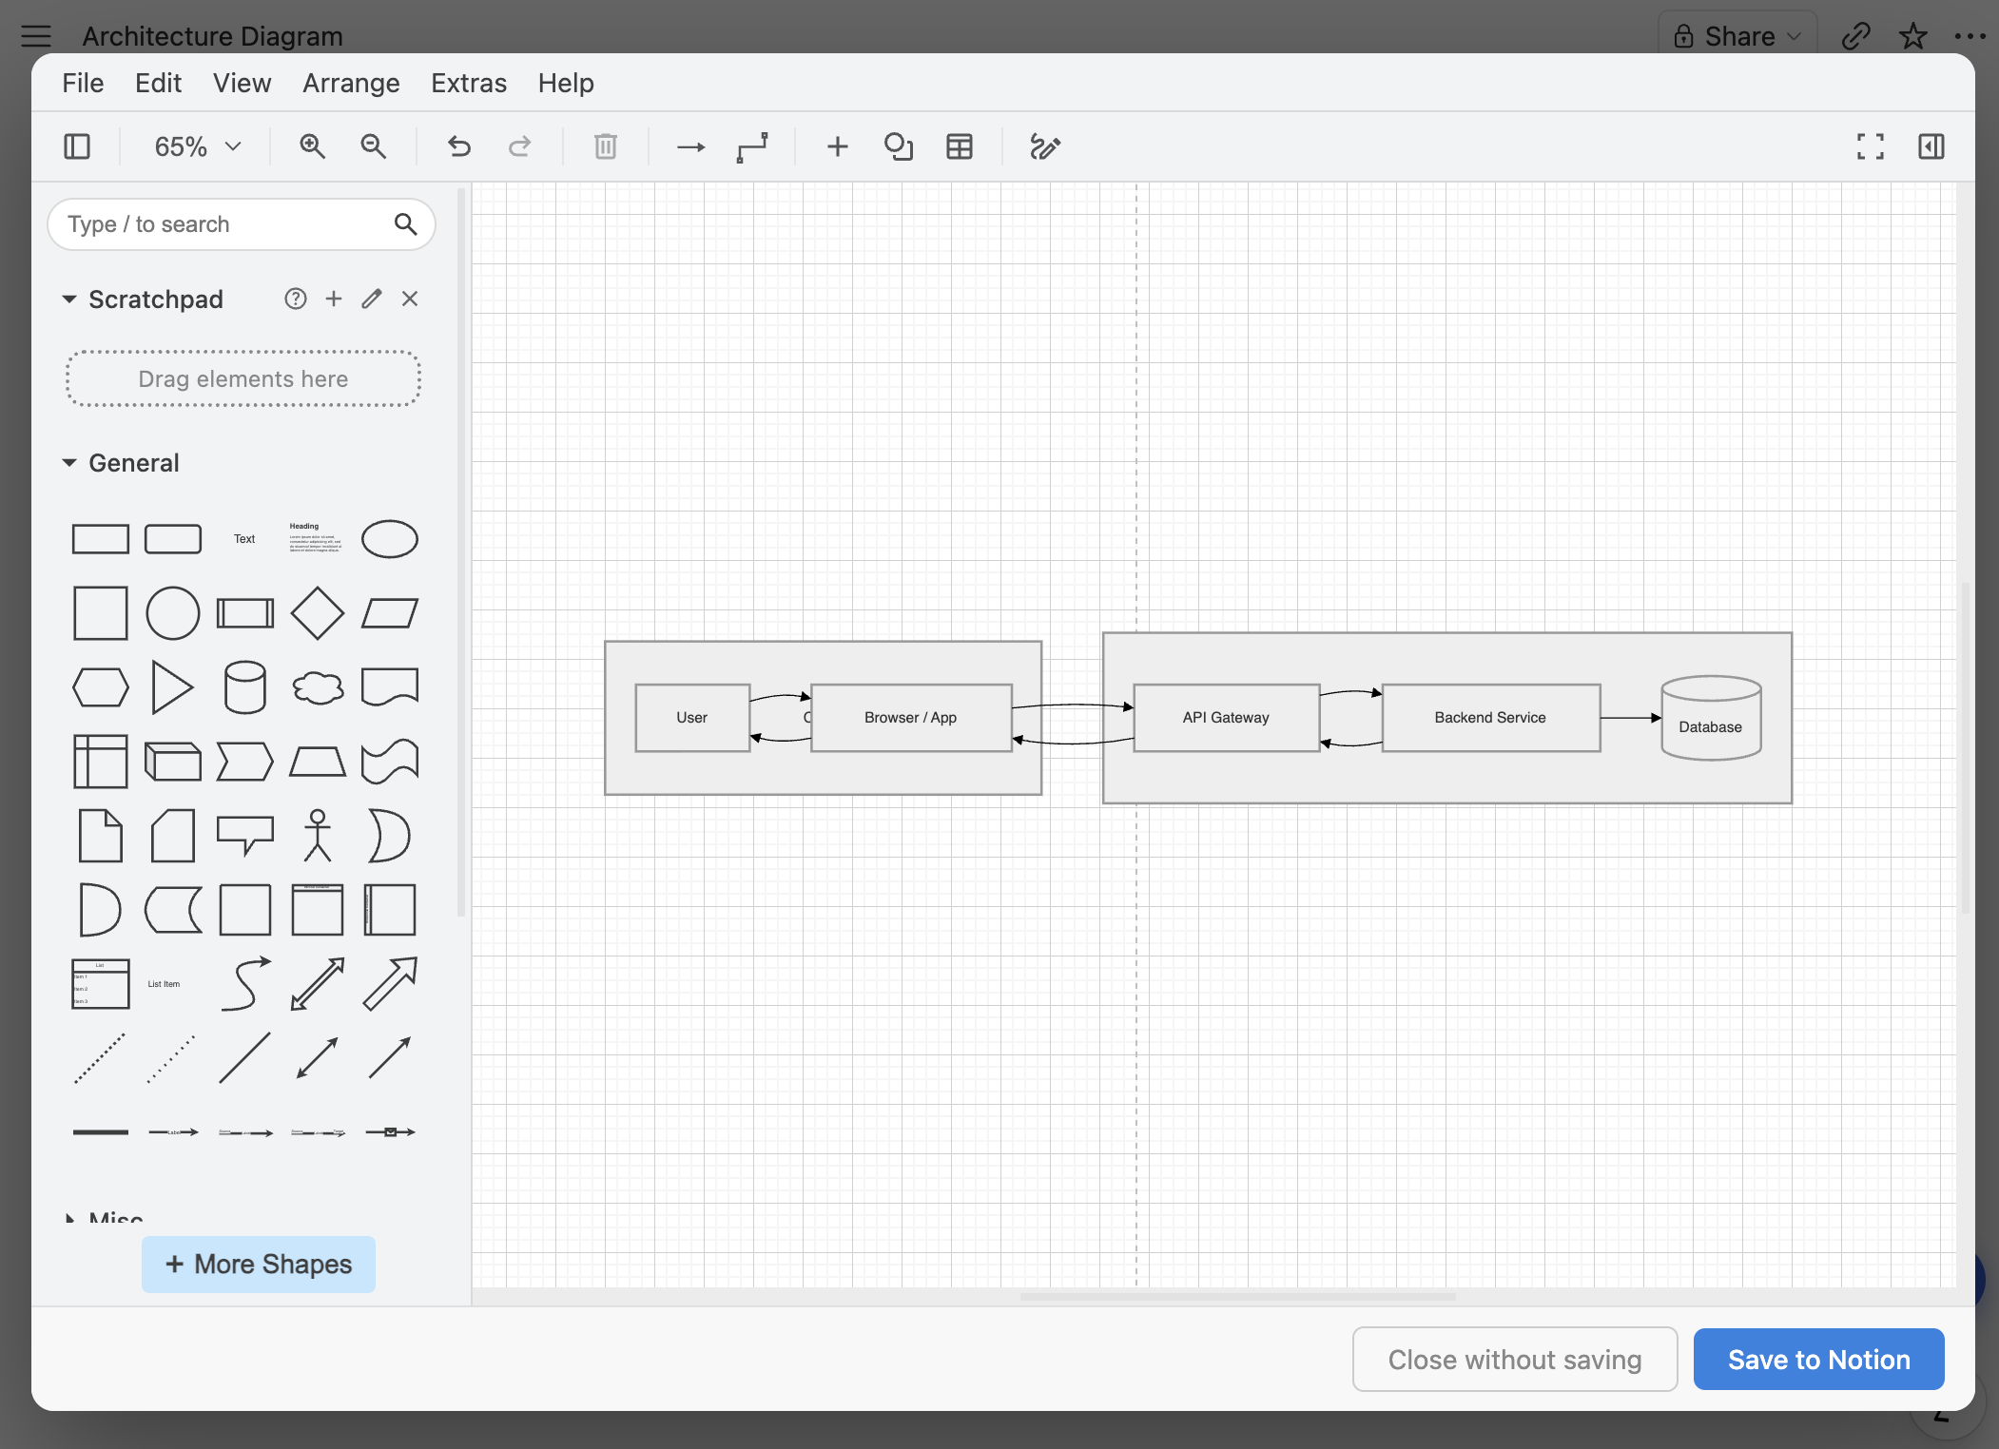Click the delete trash icon
The width and height of the screenshot is (1999, 1449).
[x=606, y=146]
